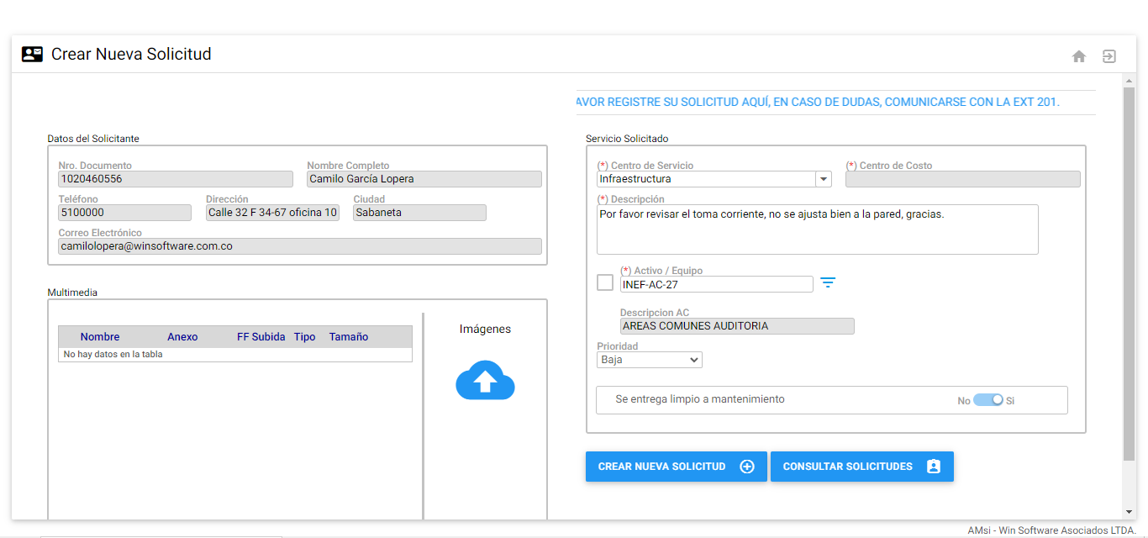Click the Nombre Completo field

point(424,179)
